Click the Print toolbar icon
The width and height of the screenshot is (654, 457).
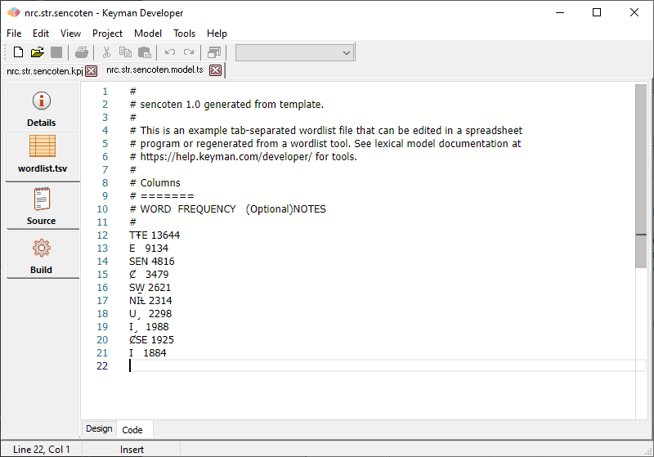82,52
